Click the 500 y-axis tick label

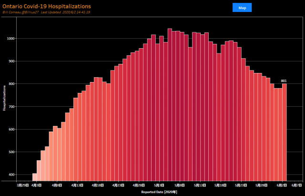tap(12, 152)
